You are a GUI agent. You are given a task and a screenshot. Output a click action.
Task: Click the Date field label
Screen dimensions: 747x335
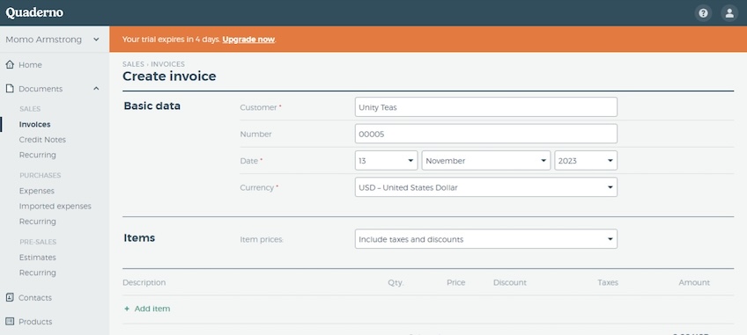(248, 161)
